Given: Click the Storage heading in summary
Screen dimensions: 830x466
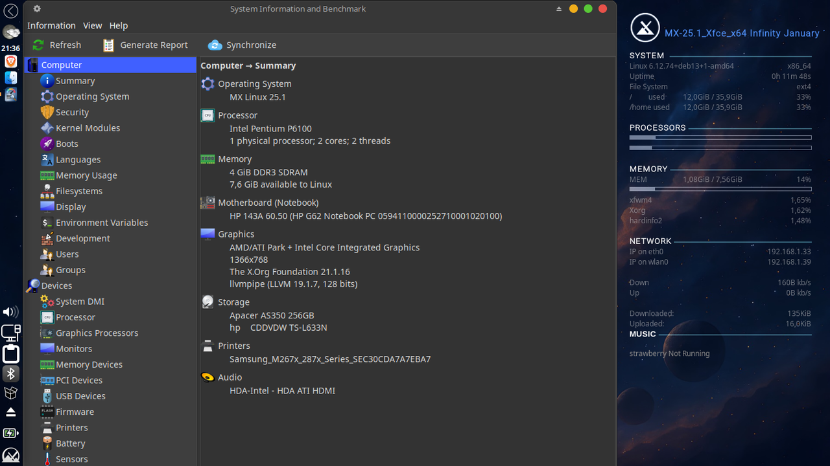Looking at the screenshot, I should click(233, 302).
